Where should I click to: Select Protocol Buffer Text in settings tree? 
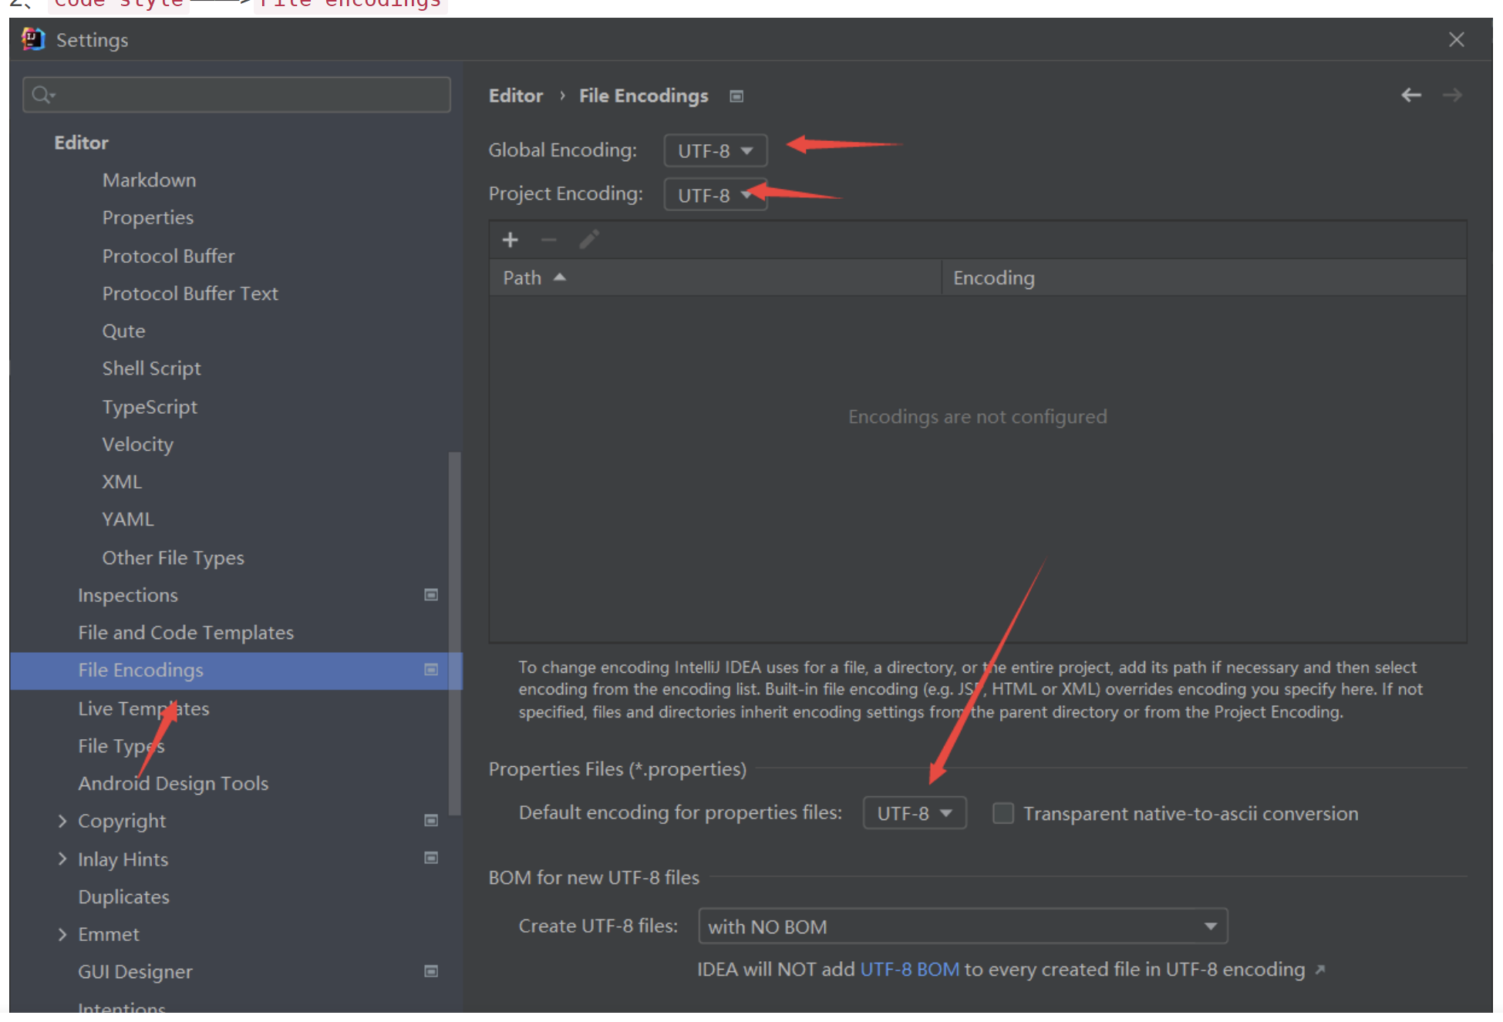(x=190, y=293)
